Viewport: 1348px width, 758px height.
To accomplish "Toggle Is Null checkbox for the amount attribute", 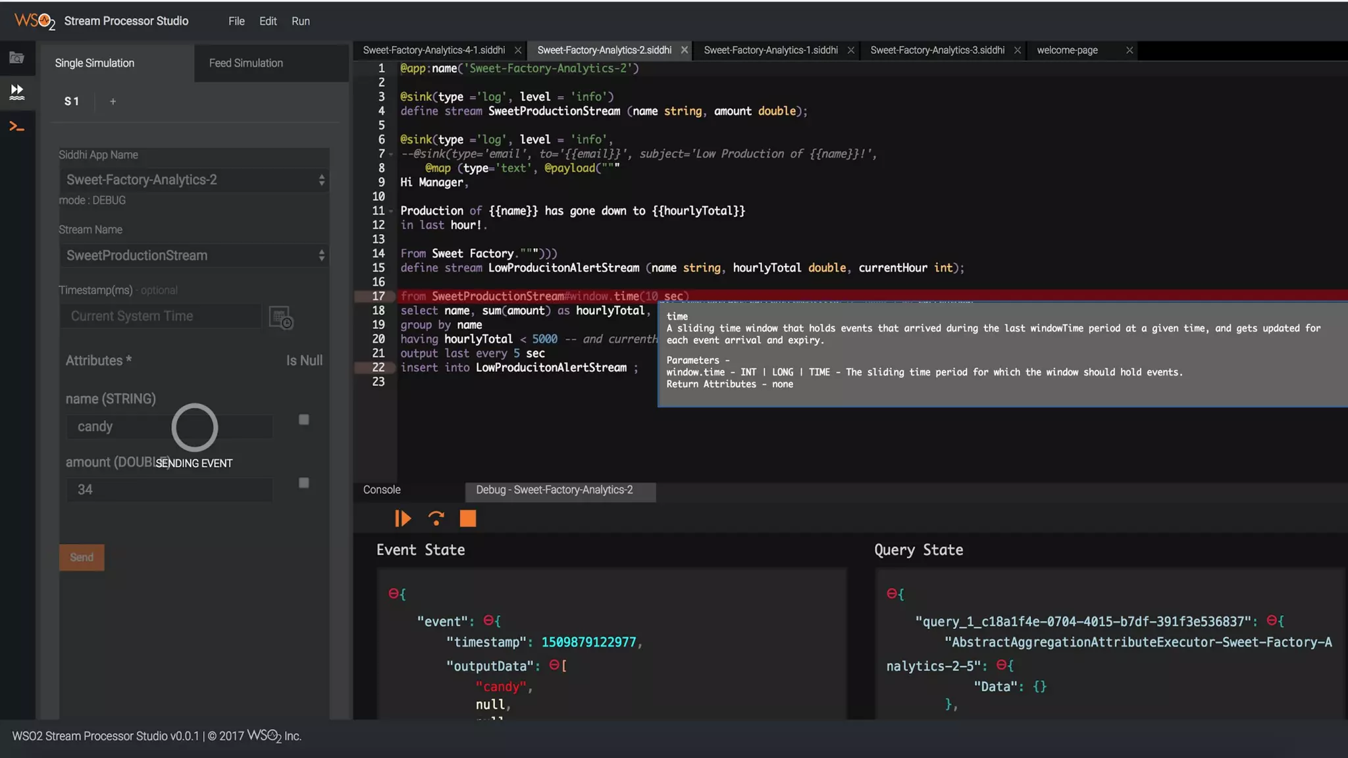I will (x=303, y=483).
